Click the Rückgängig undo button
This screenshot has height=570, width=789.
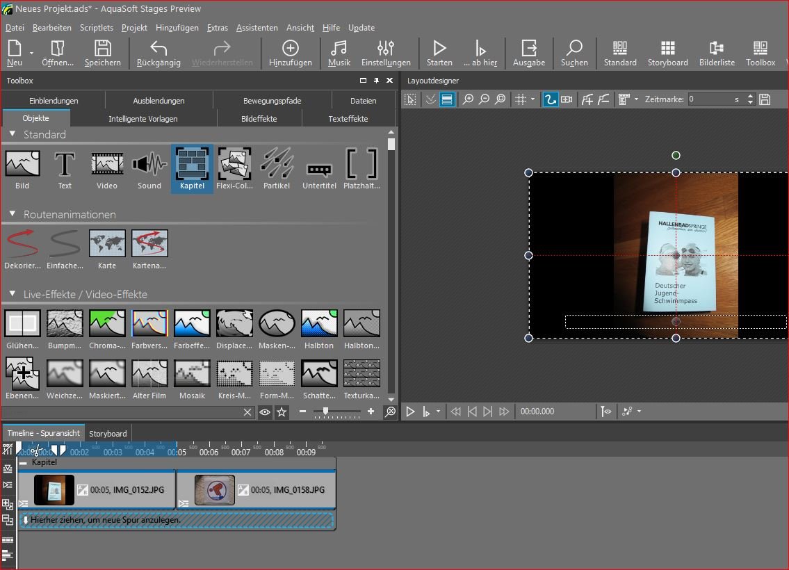[158, 53]
